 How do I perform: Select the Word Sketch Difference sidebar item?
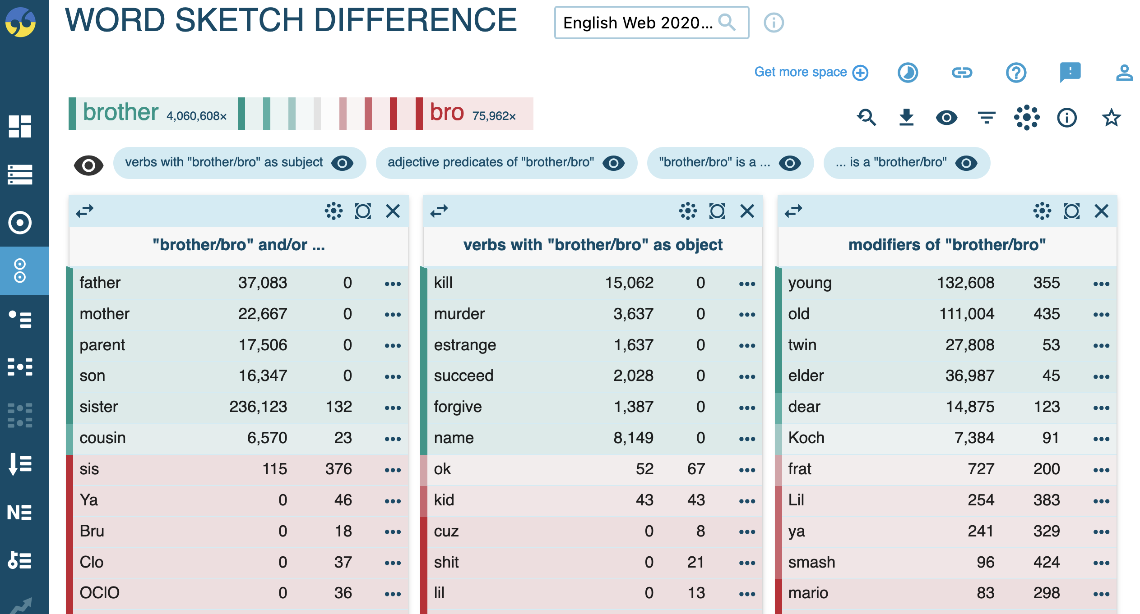tap(20, 270)
